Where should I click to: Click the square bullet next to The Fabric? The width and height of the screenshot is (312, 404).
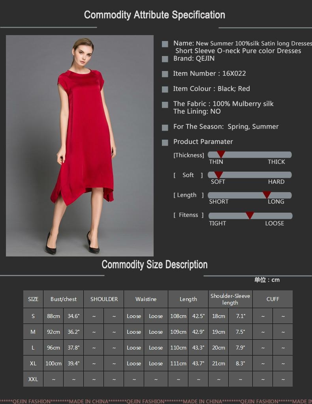pyautogui.click(x=165, y=105)
